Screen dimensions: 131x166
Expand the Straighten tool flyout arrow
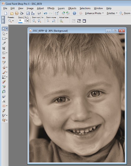pyautogui.click(x=7, y=53)
